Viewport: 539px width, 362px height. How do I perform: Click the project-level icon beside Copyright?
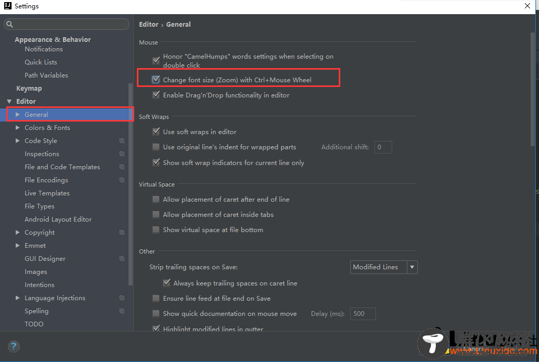click(122, 232)
